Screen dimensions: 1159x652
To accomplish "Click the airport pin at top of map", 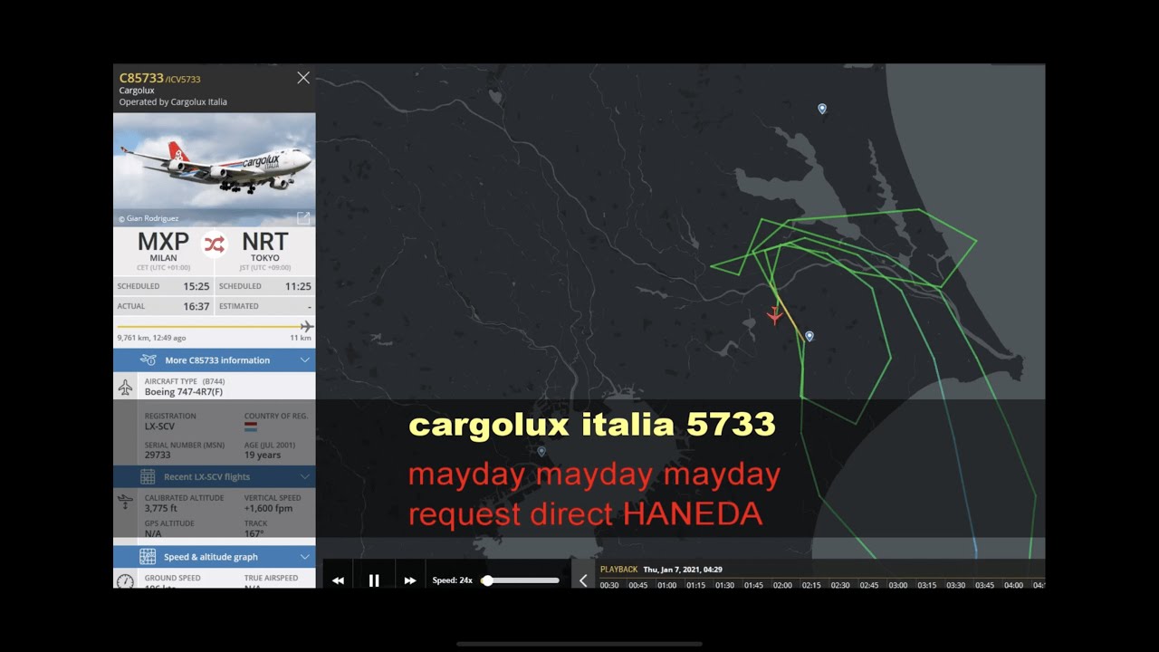I will (822, 109).
